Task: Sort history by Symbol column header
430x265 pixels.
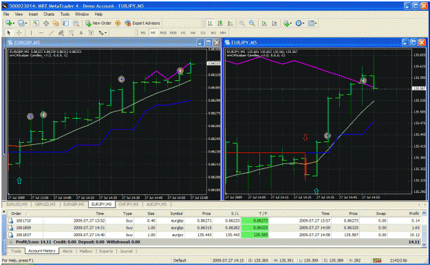Action: 176,214
